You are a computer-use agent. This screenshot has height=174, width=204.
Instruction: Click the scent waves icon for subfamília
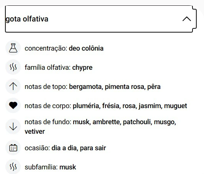[x=13, y=167]
